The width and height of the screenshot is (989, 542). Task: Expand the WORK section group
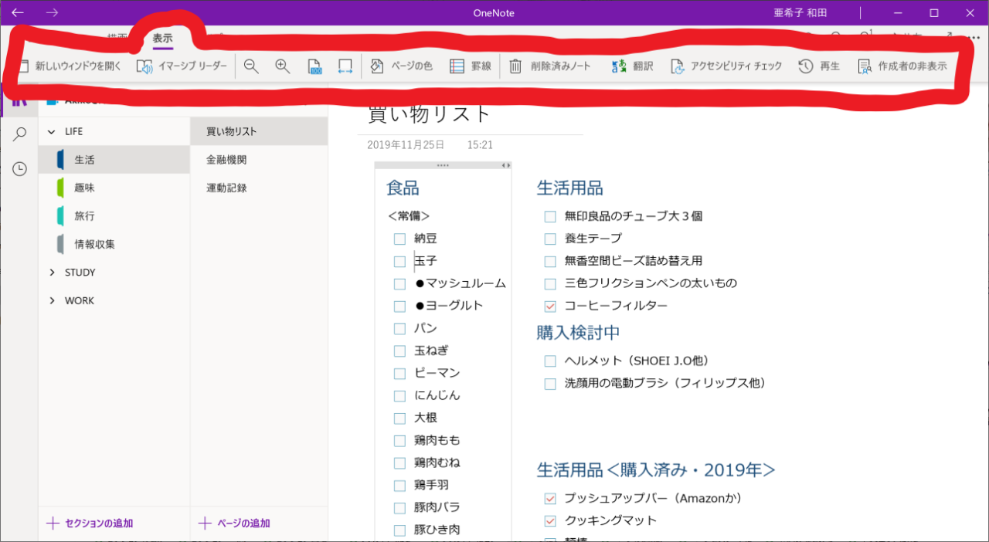point(53,301)
